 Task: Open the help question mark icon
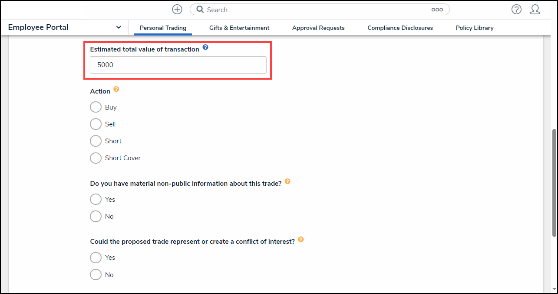point(516,10)
